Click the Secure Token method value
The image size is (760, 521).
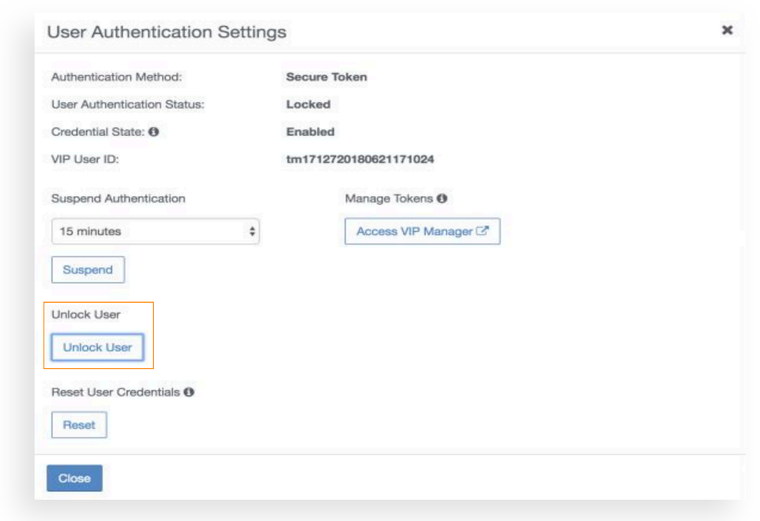[x=326, y=77]
